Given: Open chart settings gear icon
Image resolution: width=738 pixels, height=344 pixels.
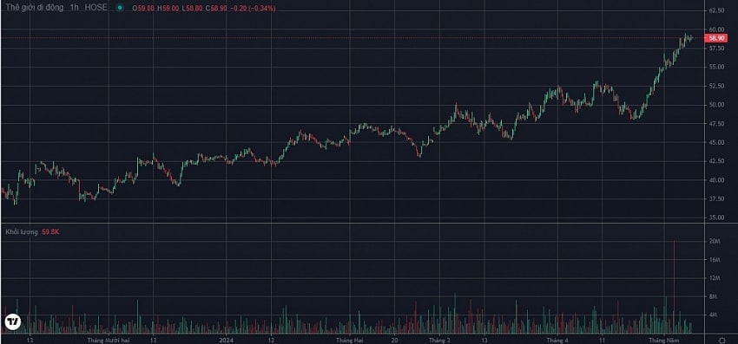Looking at the screenshot, I should (722, 340).
